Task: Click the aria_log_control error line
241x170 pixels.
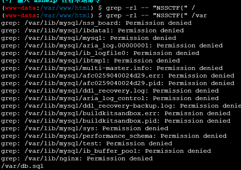Action: [x=110, y=98]
